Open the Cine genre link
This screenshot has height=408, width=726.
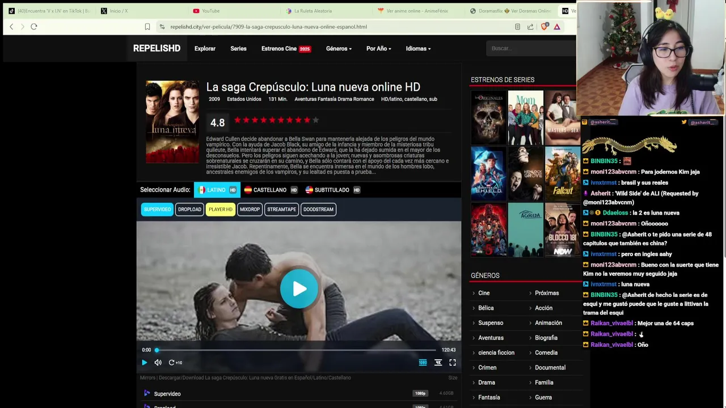point(484,293)
